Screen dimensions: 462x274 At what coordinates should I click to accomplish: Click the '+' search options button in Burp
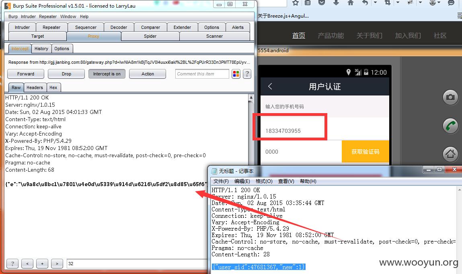coord(42,264)
